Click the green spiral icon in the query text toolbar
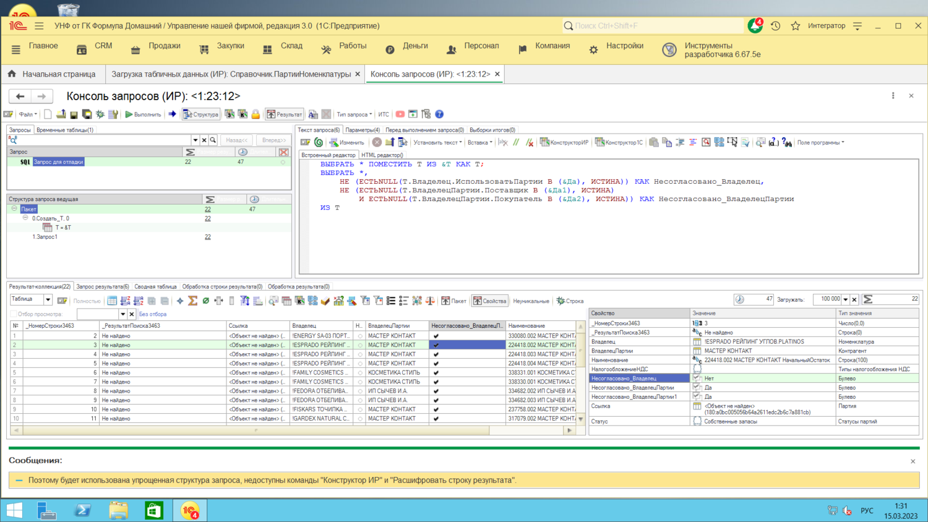Viewport: 928px width, 522px height. [x=319, y=142]
